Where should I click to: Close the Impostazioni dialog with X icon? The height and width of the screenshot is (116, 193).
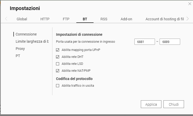point(190,4)
